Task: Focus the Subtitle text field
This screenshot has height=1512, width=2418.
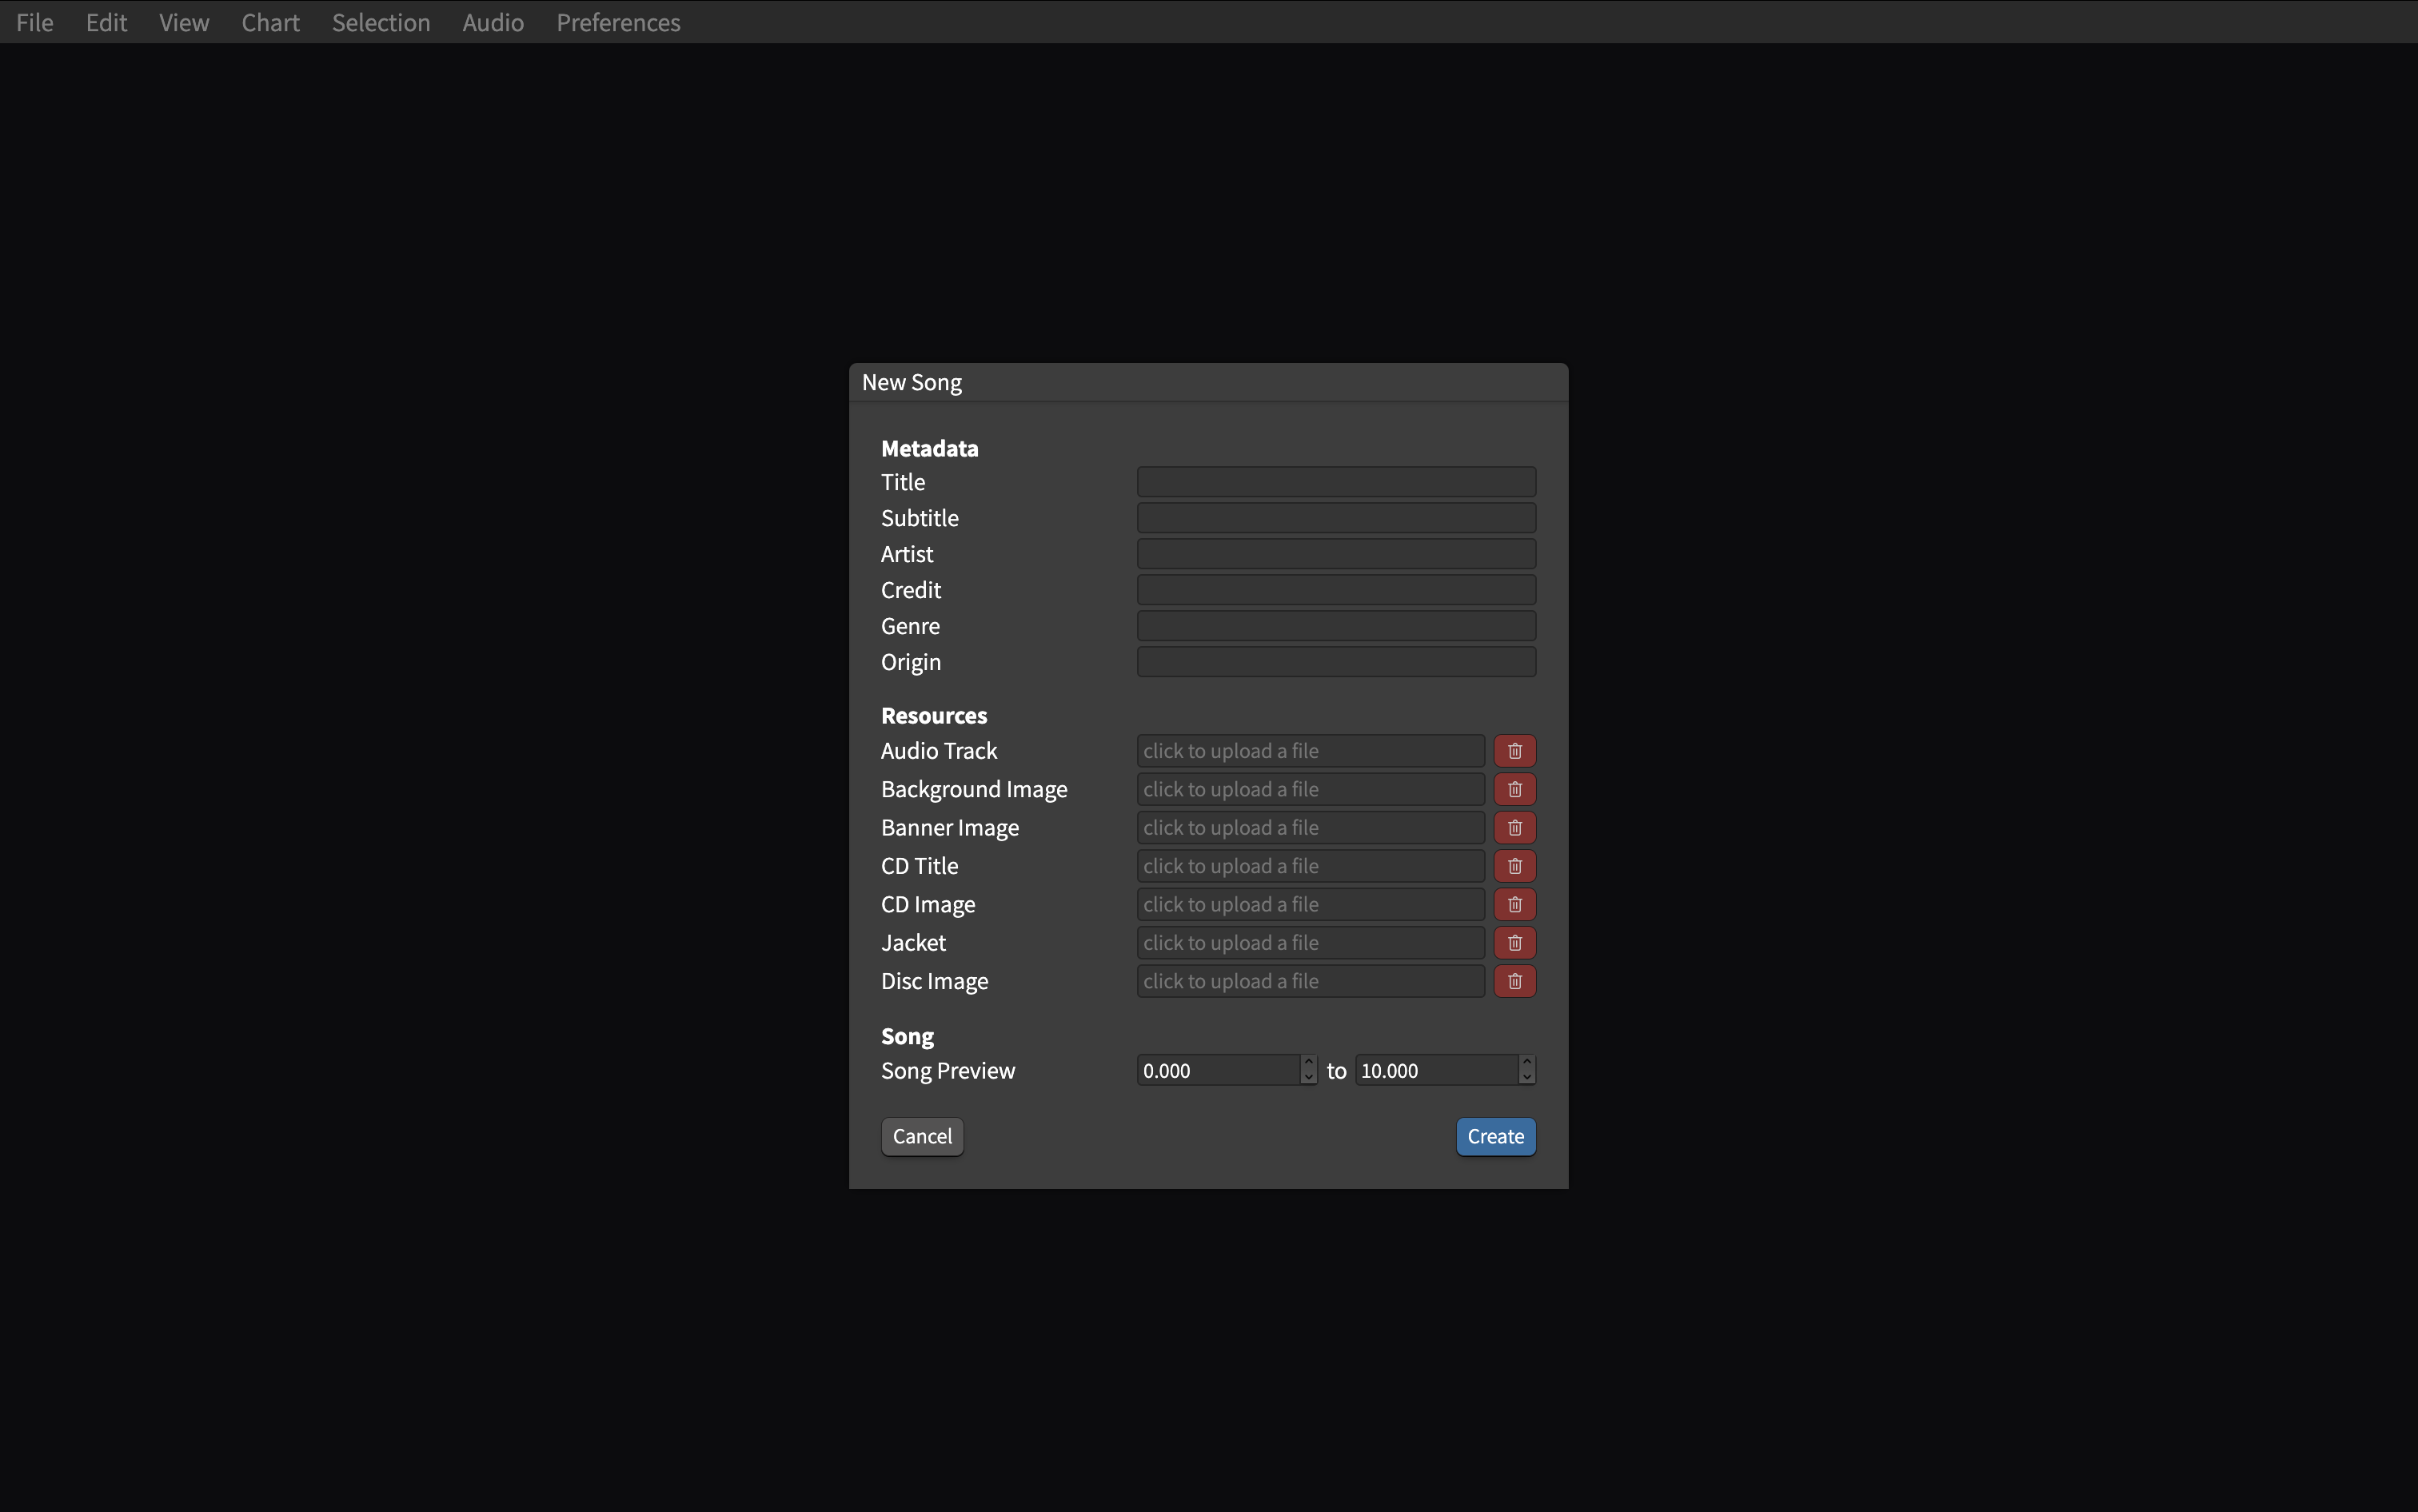Action: coord(1336,518)
